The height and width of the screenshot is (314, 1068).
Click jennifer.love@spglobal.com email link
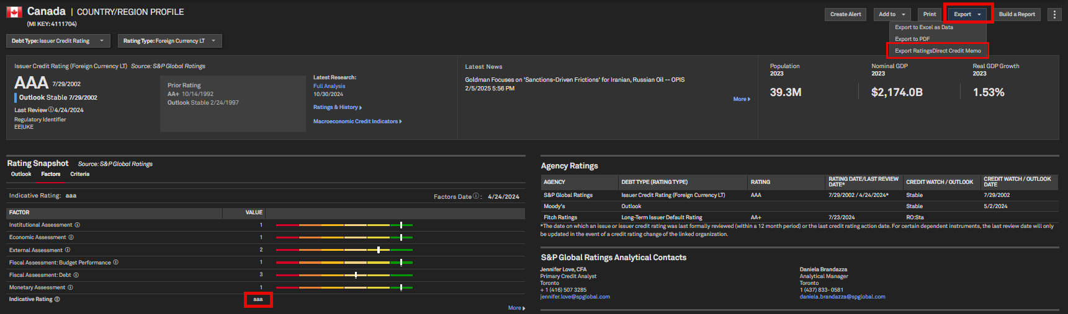575,297
